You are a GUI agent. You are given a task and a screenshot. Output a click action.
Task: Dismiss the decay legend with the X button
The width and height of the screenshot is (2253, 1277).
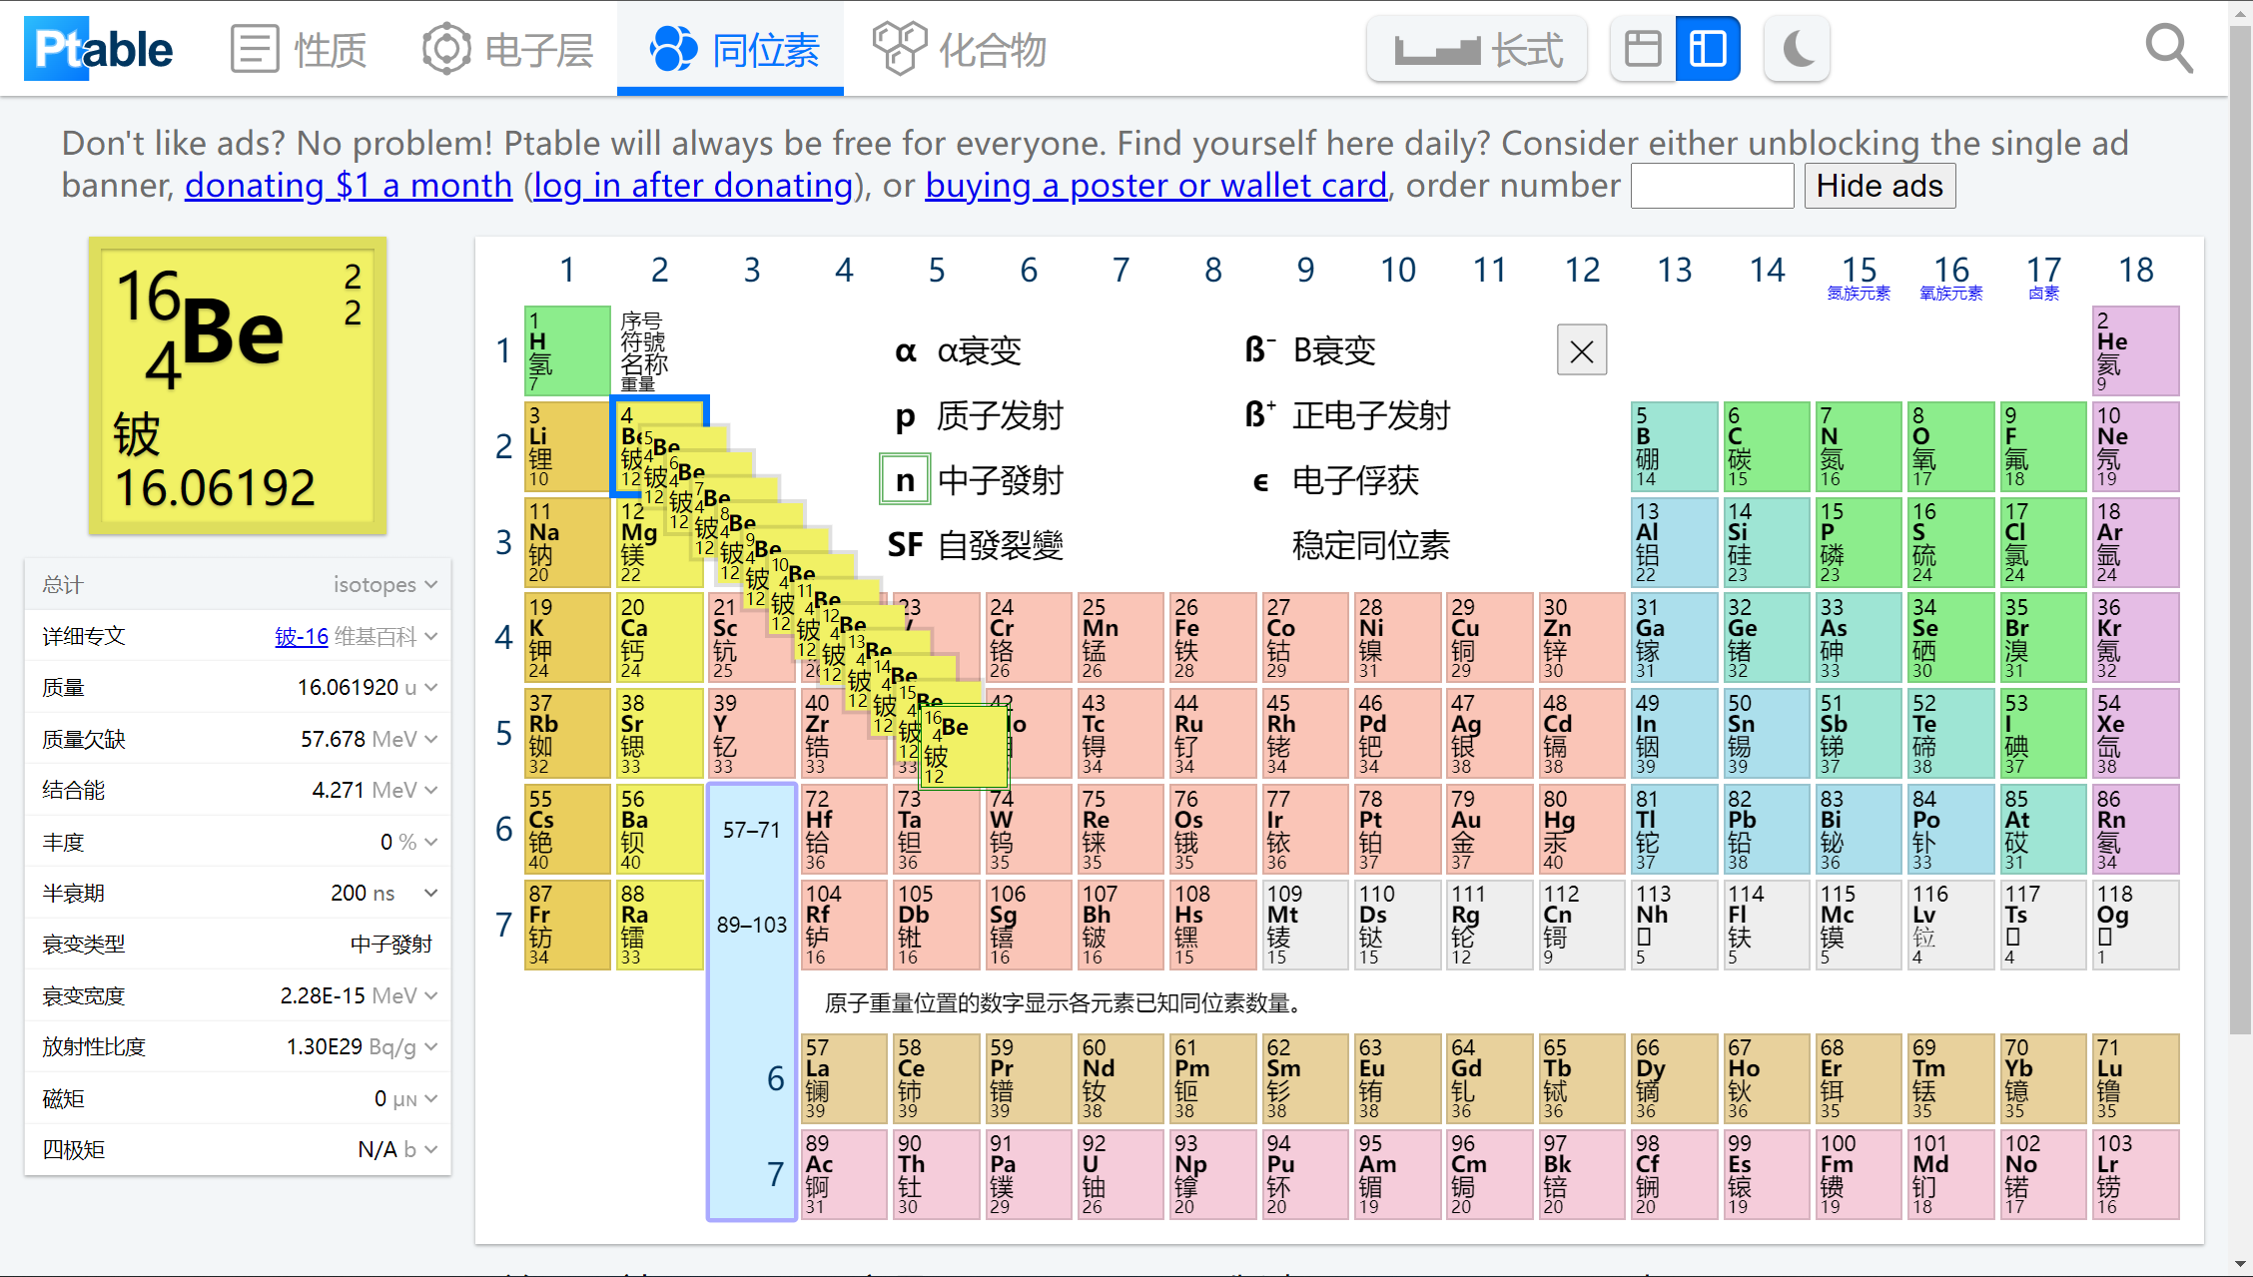pos(1581,350)
